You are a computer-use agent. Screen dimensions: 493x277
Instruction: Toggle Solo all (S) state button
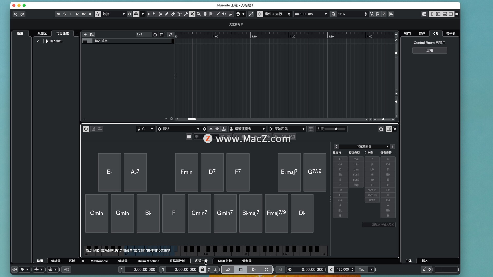tap(64, 14)
